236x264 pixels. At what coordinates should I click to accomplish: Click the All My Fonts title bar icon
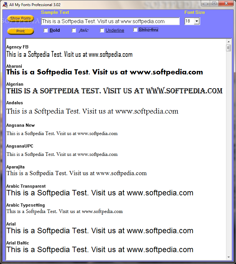point(5,5)
